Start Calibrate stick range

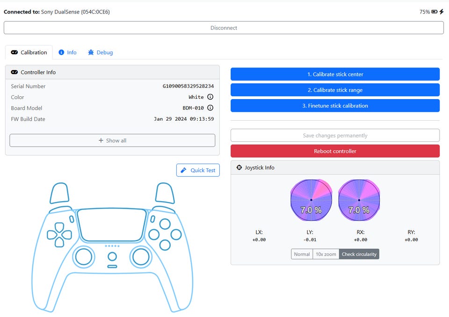(x=335, y=90)
